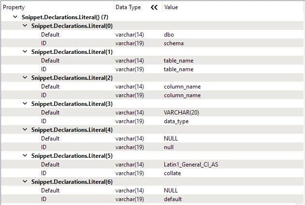
Task: Collapse the Snippet.Declarations.Literal{1} chevron
Action: (25, 51)
